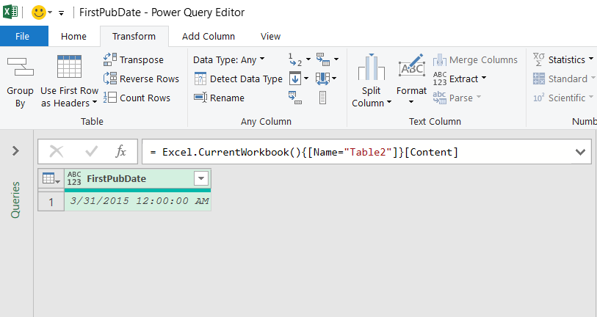Click Detect Data Type
This screenshot has width=597, height=317.
[239, 79]
